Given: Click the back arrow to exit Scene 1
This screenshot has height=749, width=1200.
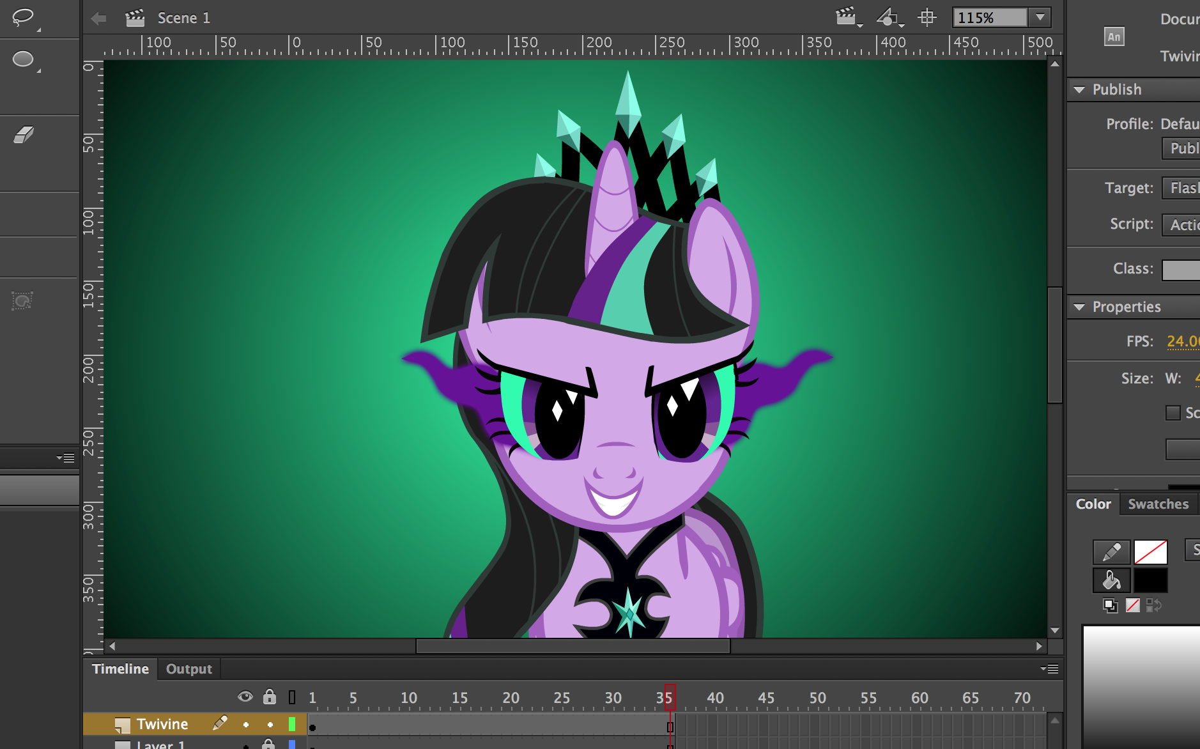Looking at the screenshot, I should click(99, 18).
